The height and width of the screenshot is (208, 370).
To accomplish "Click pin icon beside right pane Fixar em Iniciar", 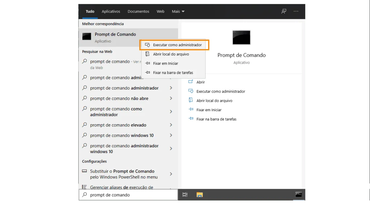I will point(191,109).
